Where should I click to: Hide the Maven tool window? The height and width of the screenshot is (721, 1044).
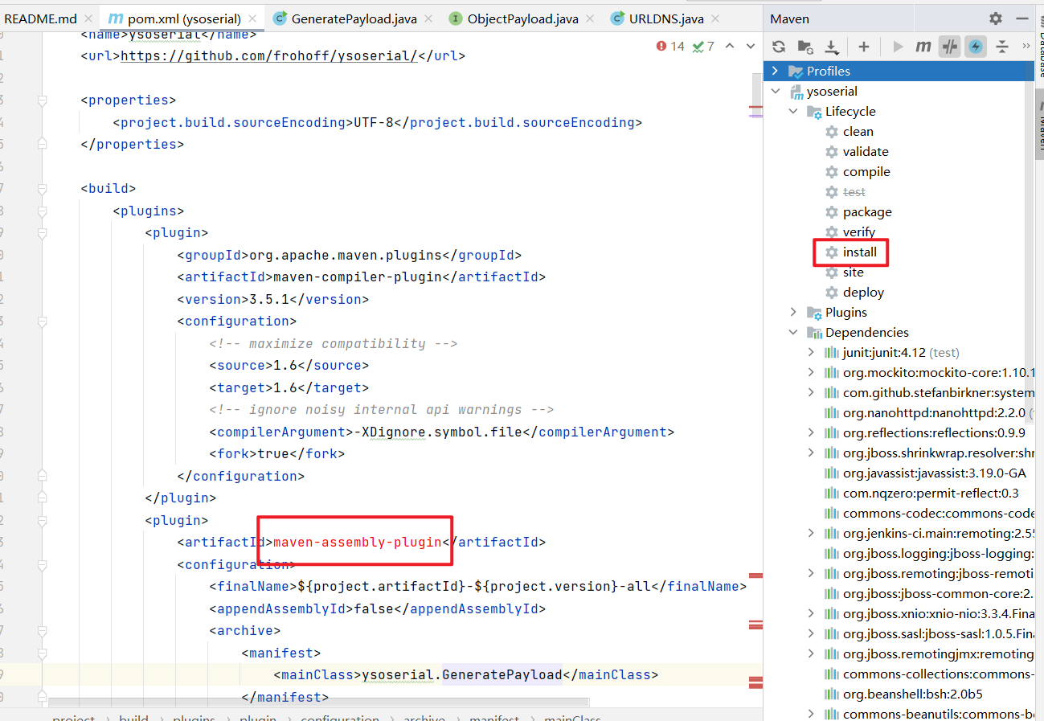point(1022,18)
